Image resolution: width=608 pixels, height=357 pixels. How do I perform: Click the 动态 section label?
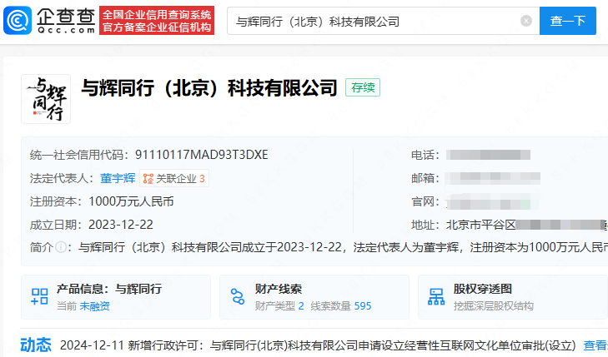click(x=36, y=345)
